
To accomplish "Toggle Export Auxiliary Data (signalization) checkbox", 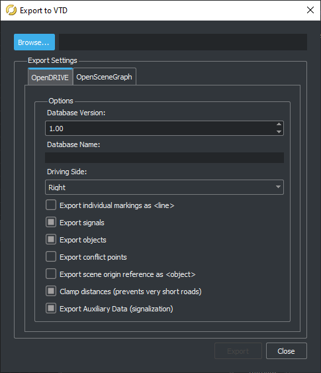I will 51,309.
